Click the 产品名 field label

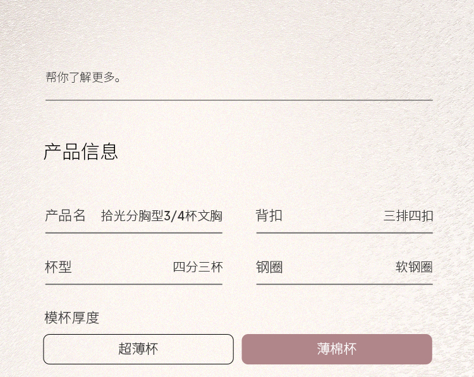point(65,215)
